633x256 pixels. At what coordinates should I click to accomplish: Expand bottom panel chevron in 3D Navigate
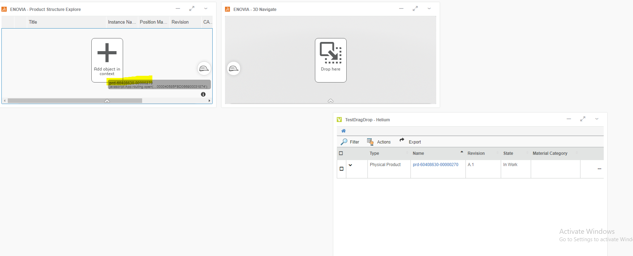330,101
